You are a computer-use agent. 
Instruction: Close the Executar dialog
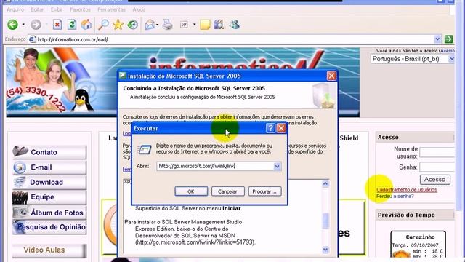(x=281, y=128)
